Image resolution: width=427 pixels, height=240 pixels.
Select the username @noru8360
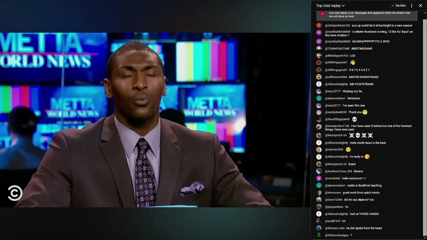click(333, 179)
